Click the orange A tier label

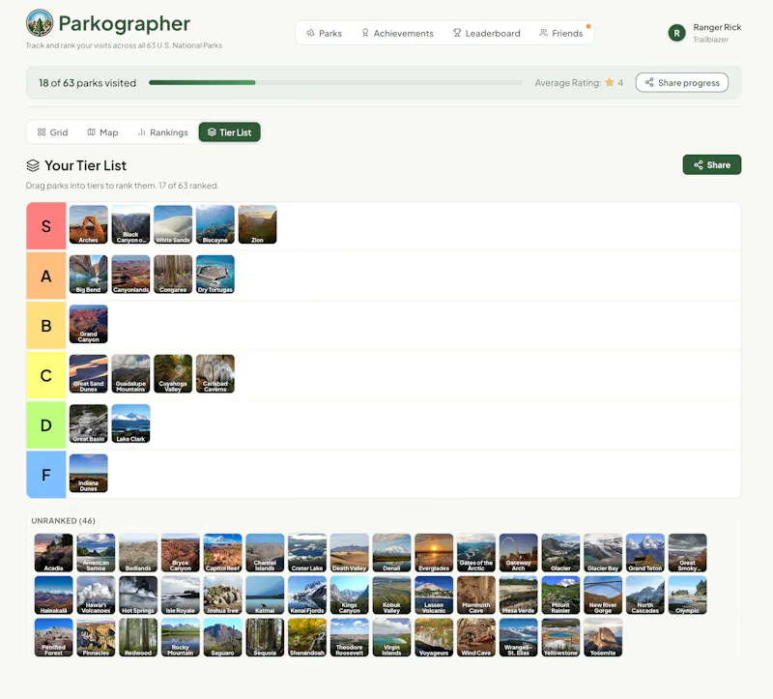45,276
